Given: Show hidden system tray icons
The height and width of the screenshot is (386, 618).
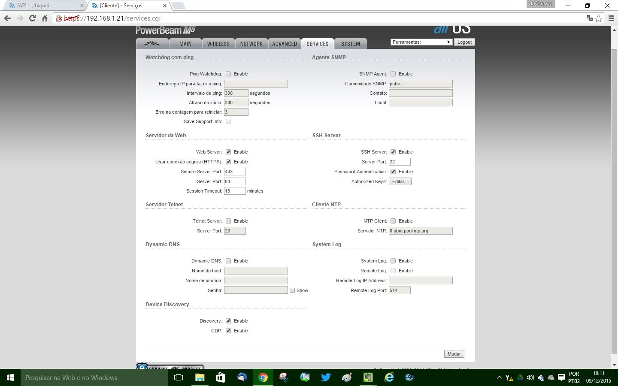Looking at the screenshot, I should pos(499,378).
